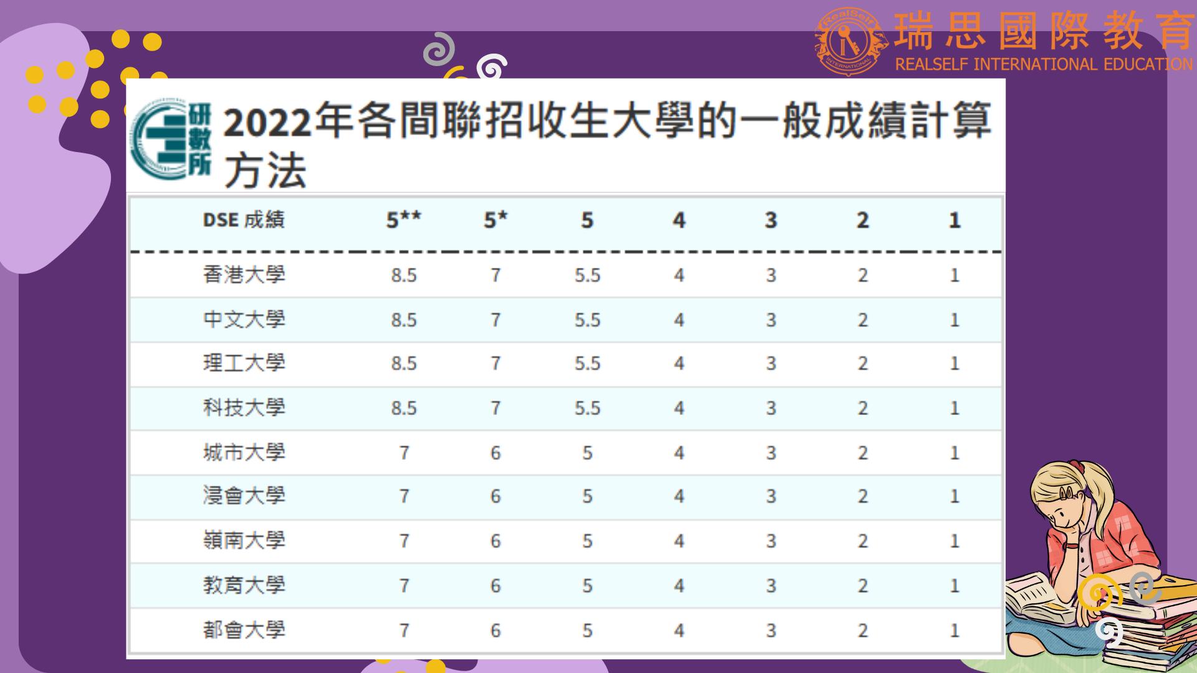This screenshot has width=1197, height=673.
Task: Click the 5** value 7 for 教育大學
Action: [x=404, y=586]
